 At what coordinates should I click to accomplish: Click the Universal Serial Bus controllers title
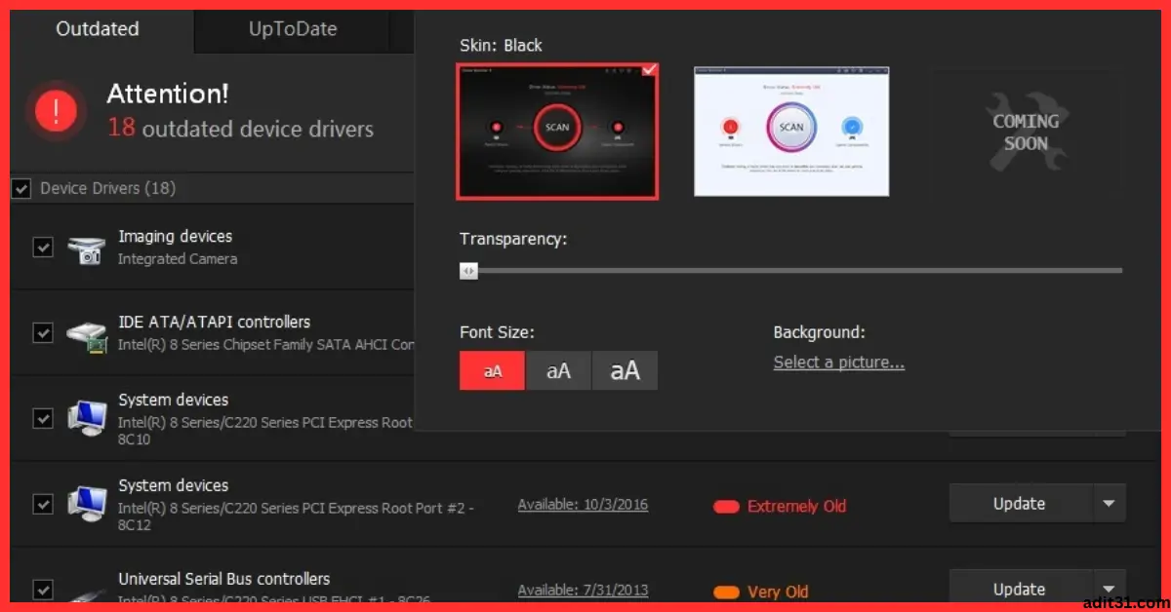point(224,579)
